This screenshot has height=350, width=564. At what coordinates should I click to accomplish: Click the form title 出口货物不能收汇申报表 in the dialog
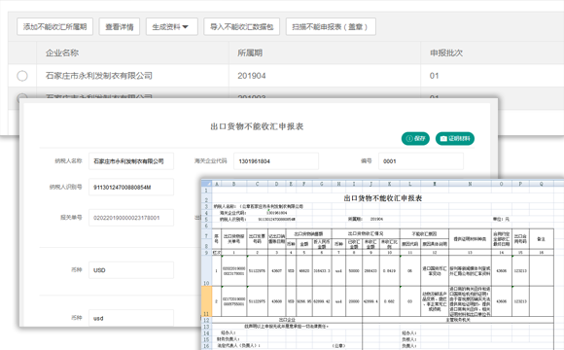[257, 126]
